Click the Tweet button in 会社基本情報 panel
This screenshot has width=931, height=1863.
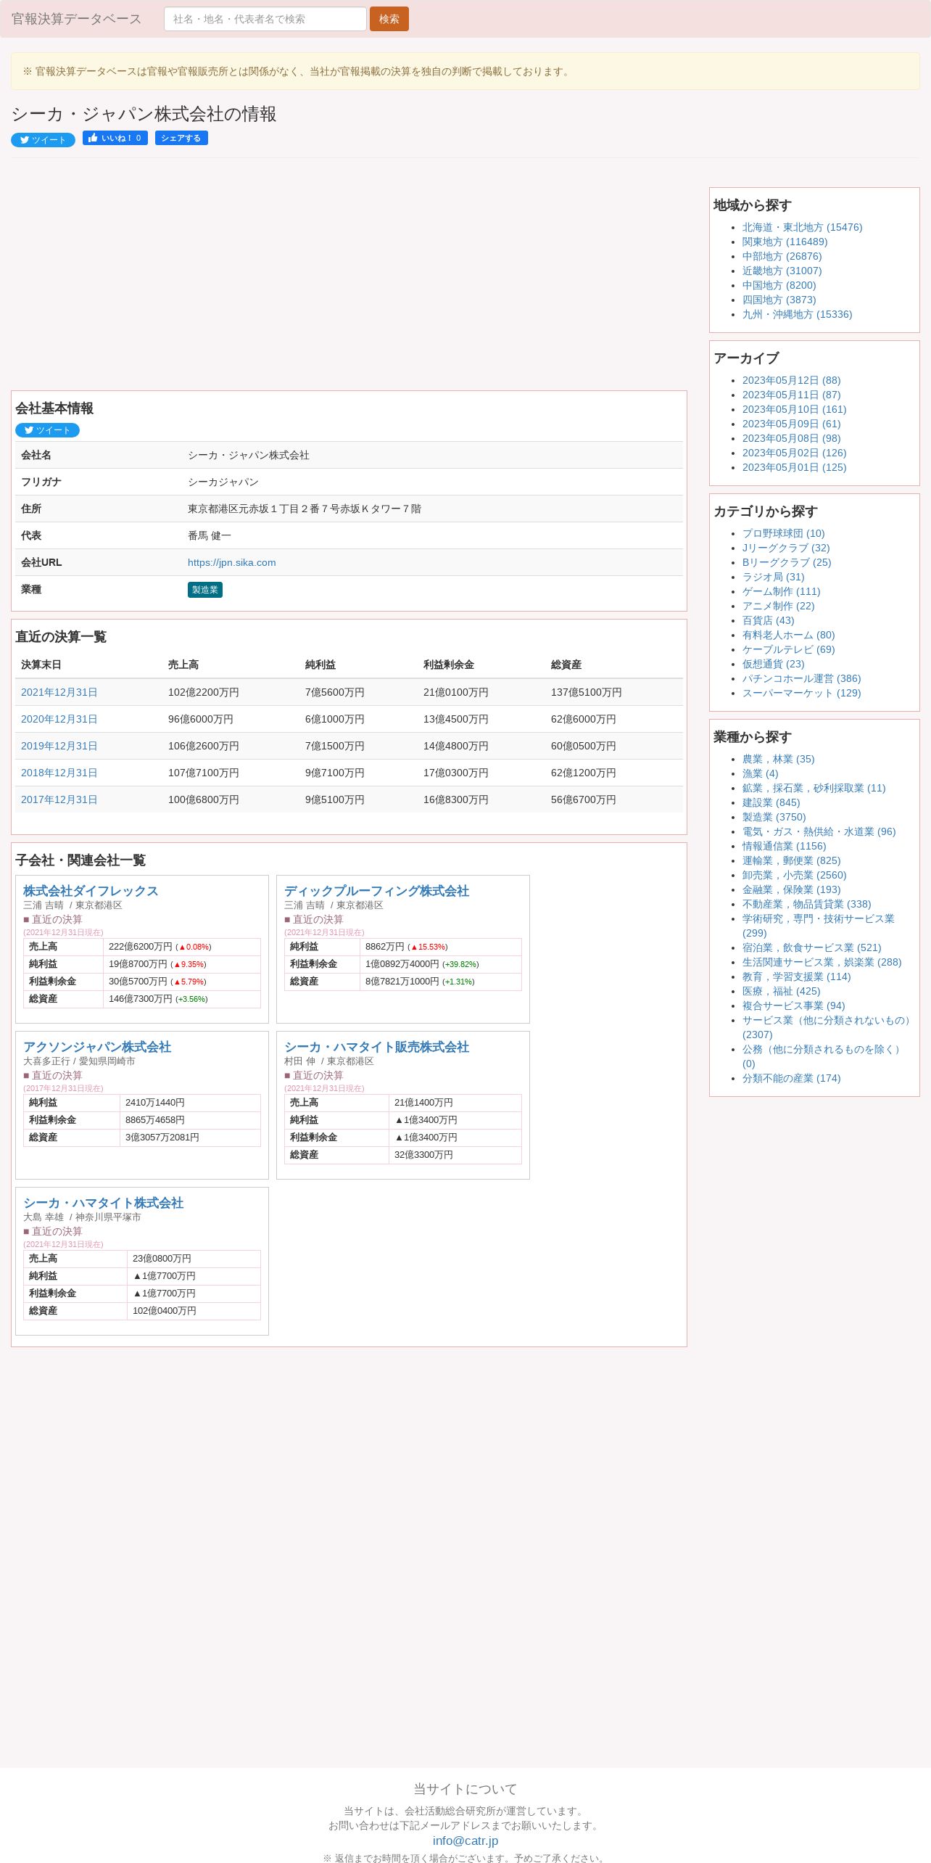point(47,430)
